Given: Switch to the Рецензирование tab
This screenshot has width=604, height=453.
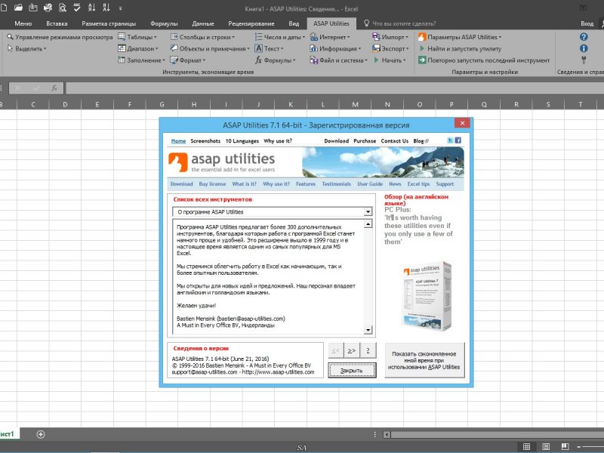Looking at the screenshot, I should point(251,23).
